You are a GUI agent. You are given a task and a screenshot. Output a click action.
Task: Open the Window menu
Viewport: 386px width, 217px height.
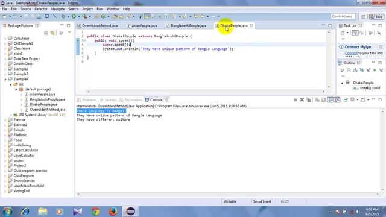[113, 9]
